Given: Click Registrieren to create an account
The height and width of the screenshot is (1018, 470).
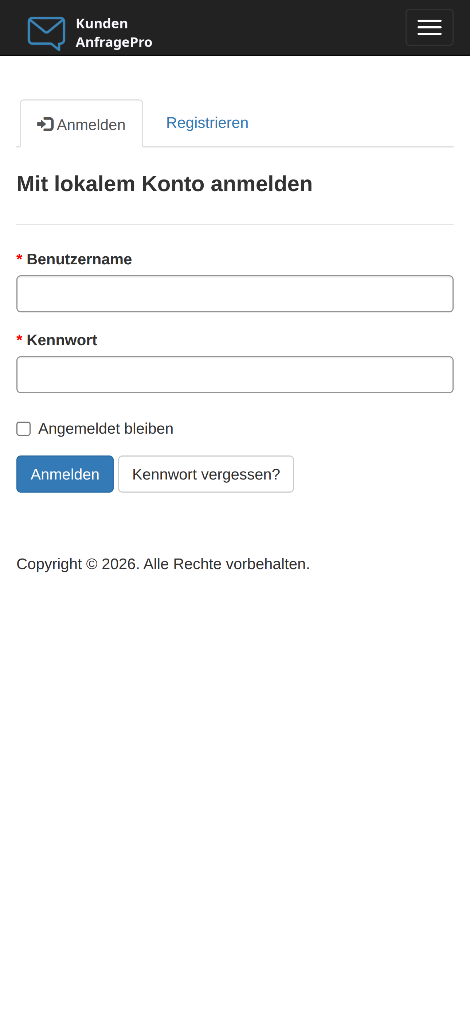Looking at the screenshot, I should [x=207, y=123].
